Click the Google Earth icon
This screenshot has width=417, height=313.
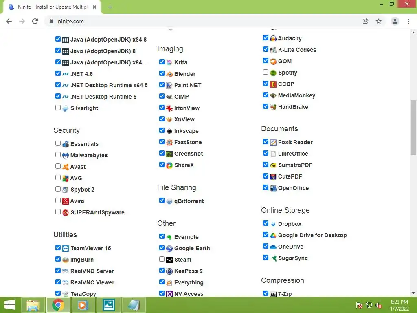coord(169,248)
